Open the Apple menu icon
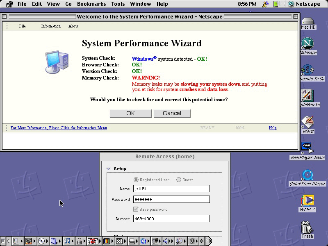The height and width of the screenshot is (246, 328). (x=9, y=4)
